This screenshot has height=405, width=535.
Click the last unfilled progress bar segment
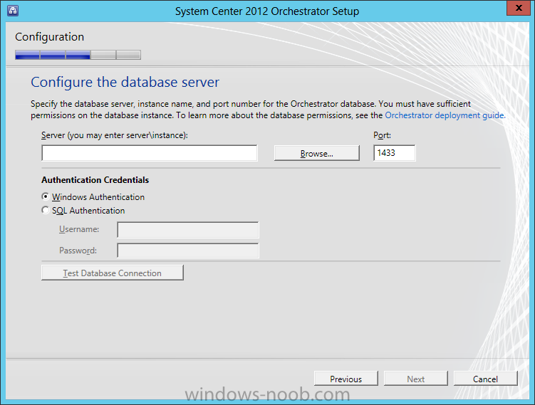(x=128, y=55)
